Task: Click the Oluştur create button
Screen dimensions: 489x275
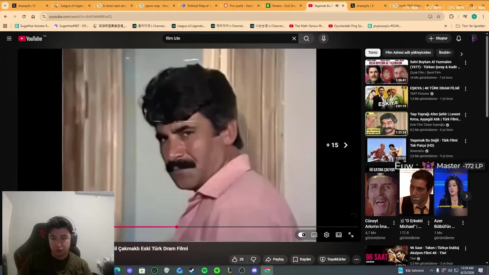Action: pos(438,39)
